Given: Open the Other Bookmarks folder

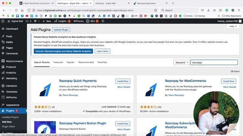Looking at the screenshot, I should (x=232, y=16).
